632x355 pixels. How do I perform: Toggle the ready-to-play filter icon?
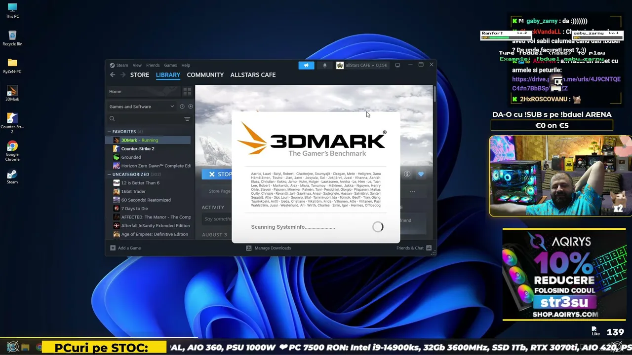point(191,106)
